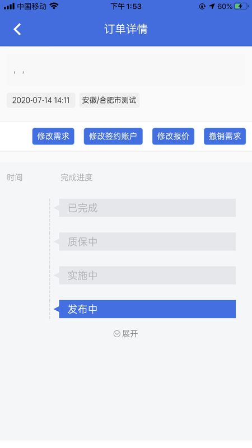The image size is (252, 448).
Task: Tap the 订单详情 header title
Action: (x=126, y=29)
